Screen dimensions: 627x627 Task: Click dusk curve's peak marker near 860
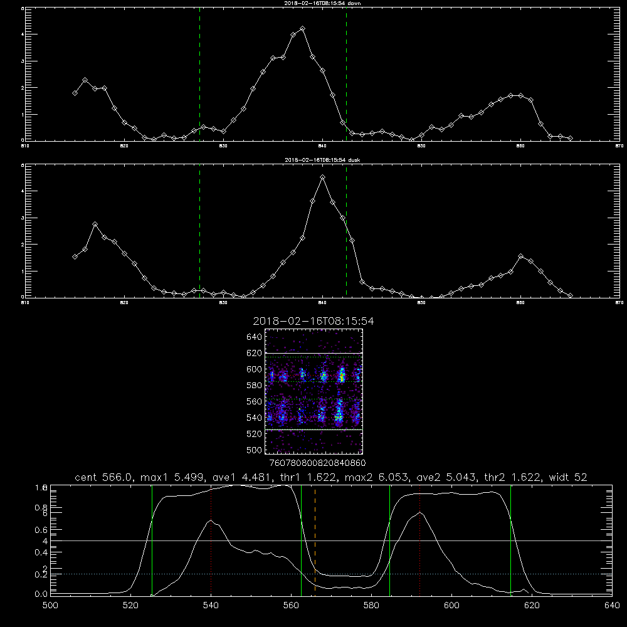[x=520, y=256]
